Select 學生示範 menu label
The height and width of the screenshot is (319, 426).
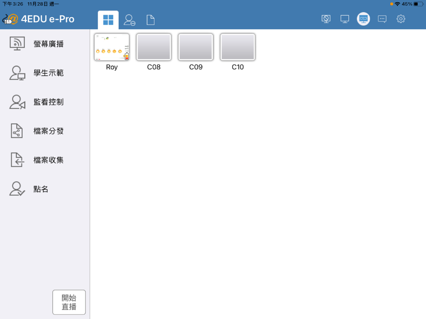click(x=48, y=73)
